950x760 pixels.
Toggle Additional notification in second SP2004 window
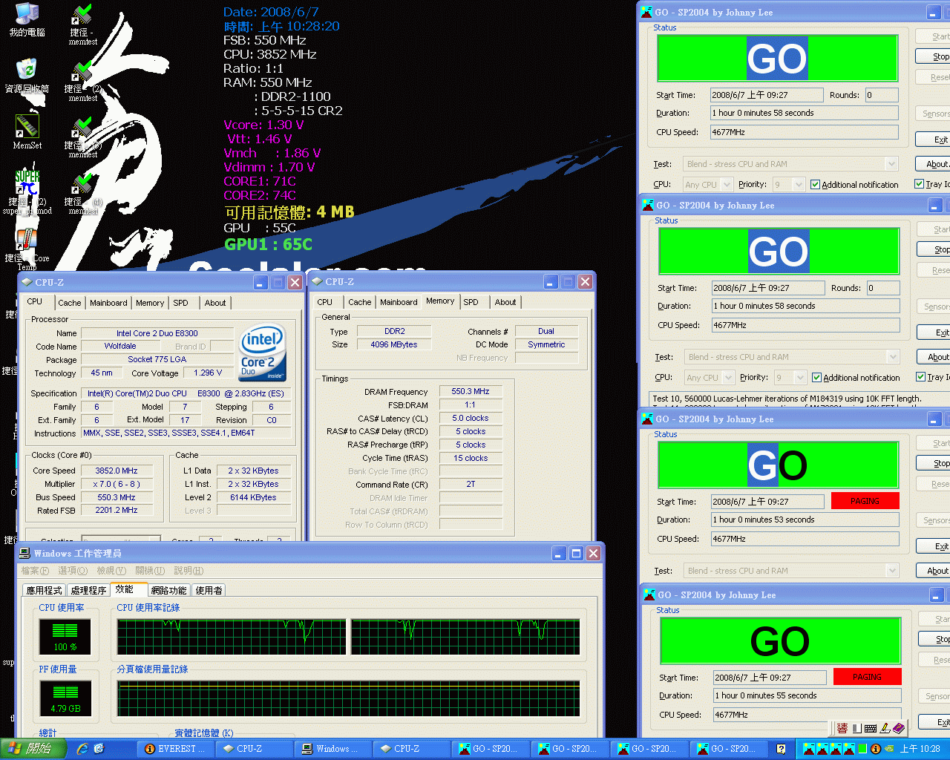click(x=856, y=378)
